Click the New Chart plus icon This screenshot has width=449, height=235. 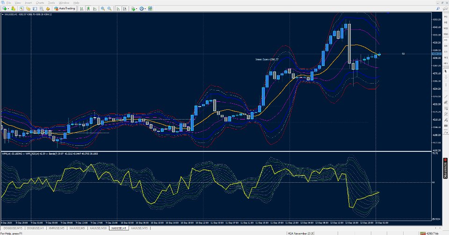(4, 8)
